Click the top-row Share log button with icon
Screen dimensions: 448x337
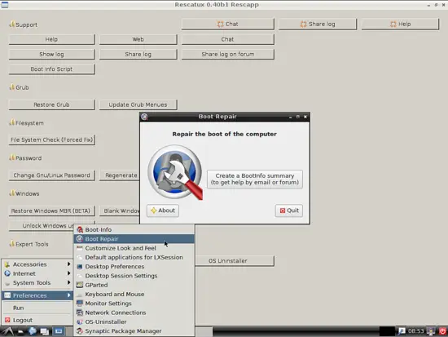point(318,24)
